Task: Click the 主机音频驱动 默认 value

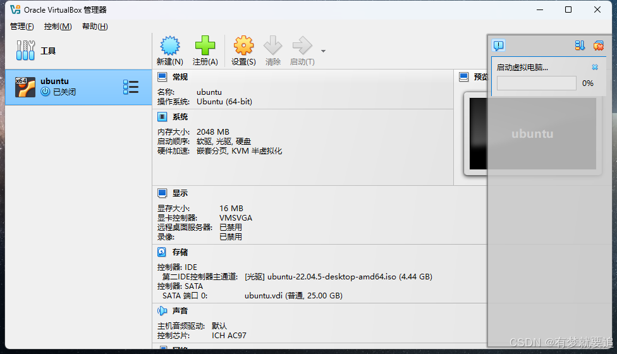Action: click(219, 326)
